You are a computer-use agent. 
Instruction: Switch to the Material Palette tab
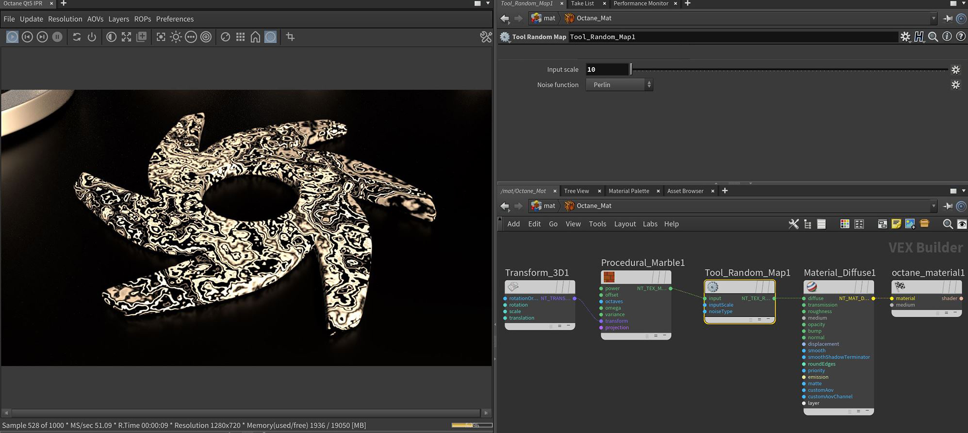pyautogui.click(x=628, y=191)
